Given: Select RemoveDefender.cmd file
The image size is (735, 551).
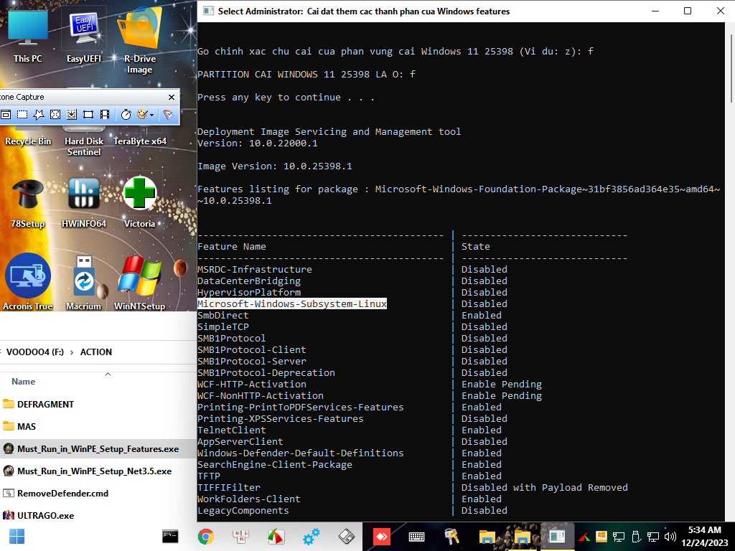Looking at the screenshot, I should [63, 494].
